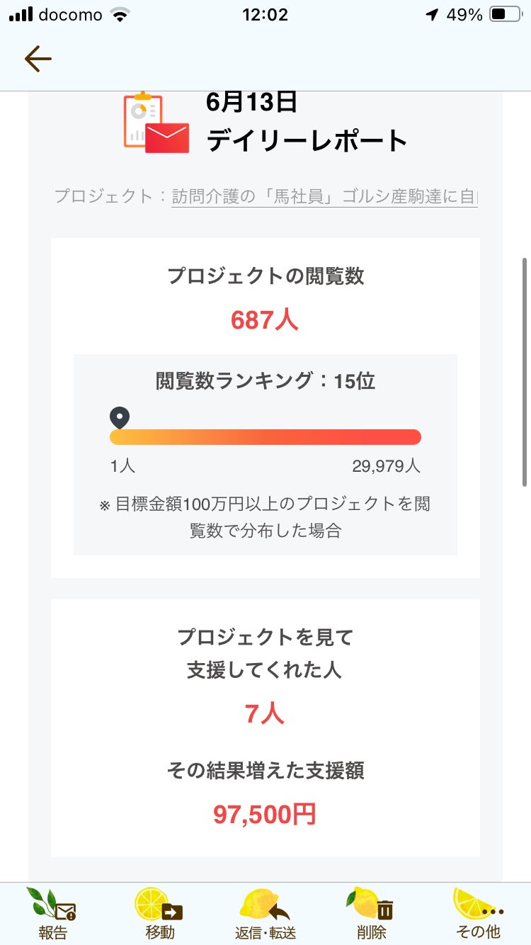Tap the ranking location pin marker

click(120, 417)
